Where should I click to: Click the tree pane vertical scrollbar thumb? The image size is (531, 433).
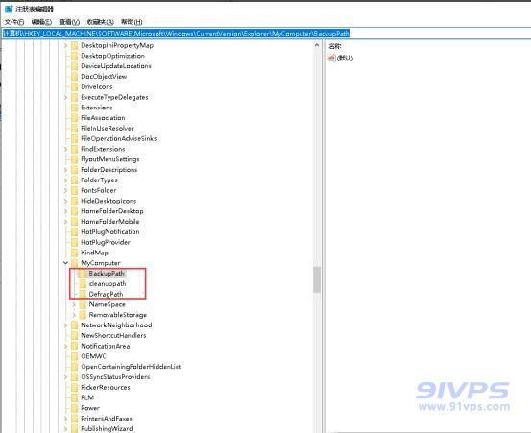click(x=317, y=279)
